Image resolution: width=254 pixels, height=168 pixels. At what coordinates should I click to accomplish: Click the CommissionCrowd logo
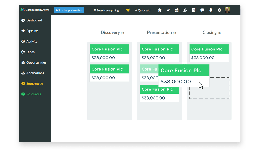(x=35, y=10)
